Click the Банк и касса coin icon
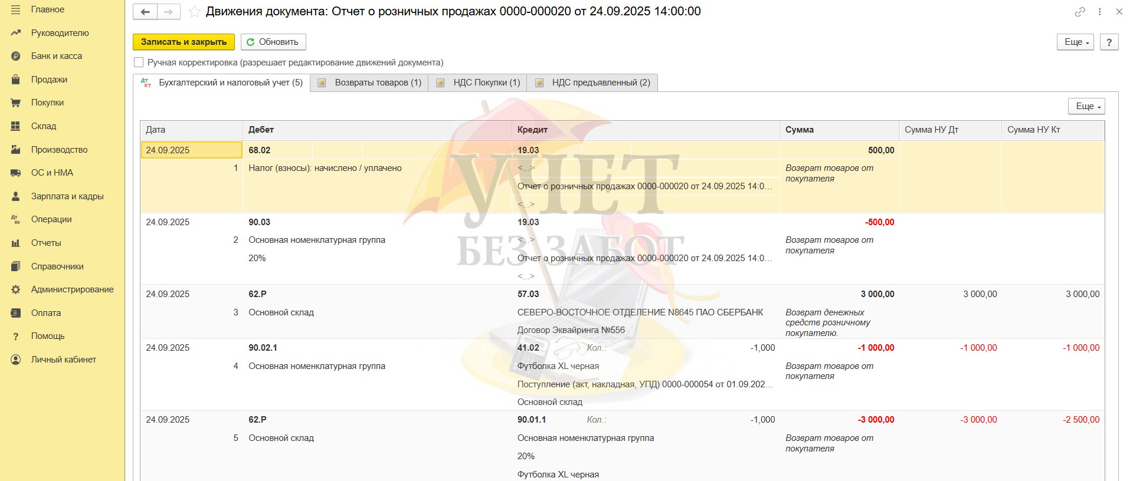The height and width of the screenshot is (481, 1133). [16, 57]
